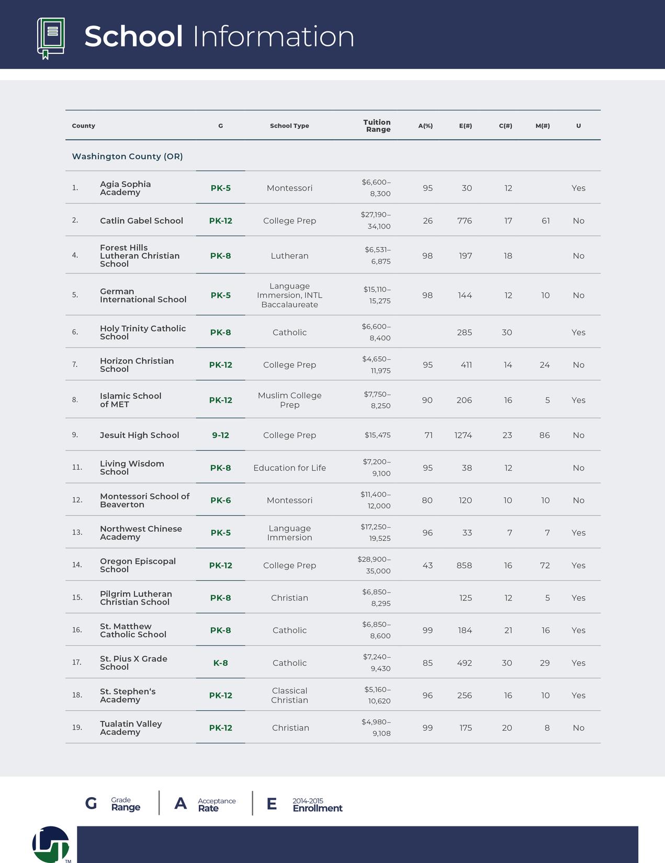Click the book icon in the header

tap(51, 38)
